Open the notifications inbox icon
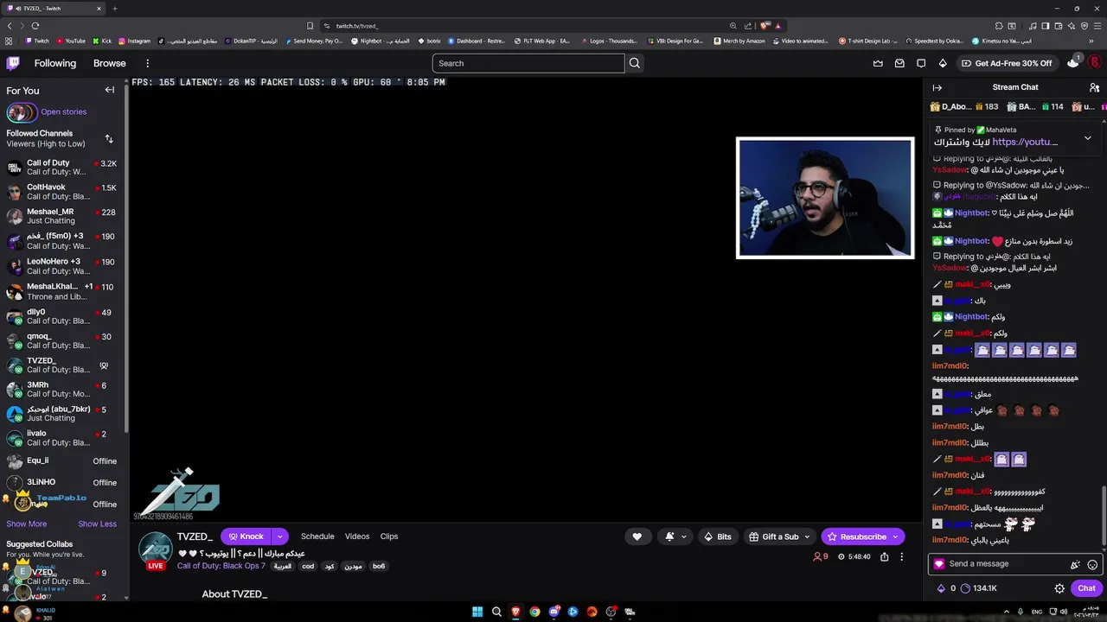Image resolution: width=1107 pixels, height=622 pixels. tap(899, 63)
